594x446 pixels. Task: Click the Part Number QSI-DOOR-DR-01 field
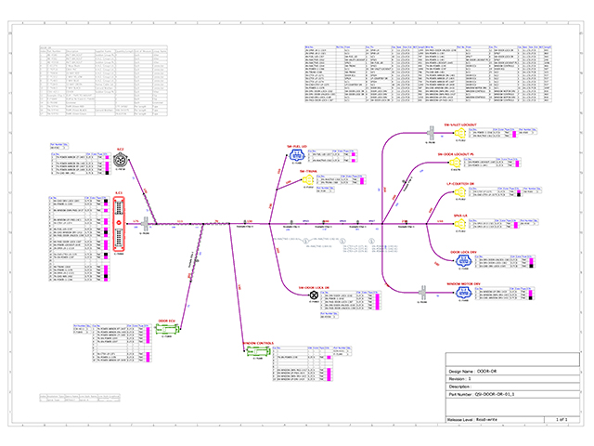click(x=499, y=393)
